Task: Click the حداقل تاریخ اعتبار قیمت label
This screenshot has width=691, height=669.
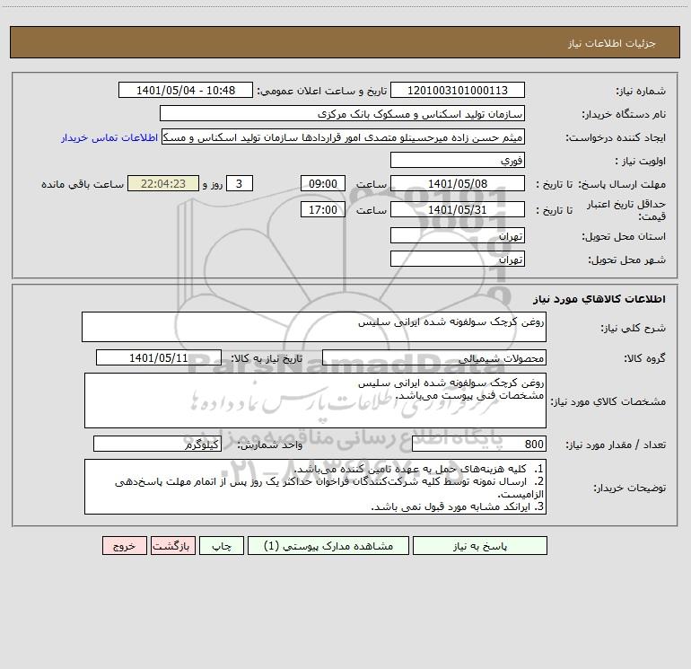Action: (x=626, y=210)
